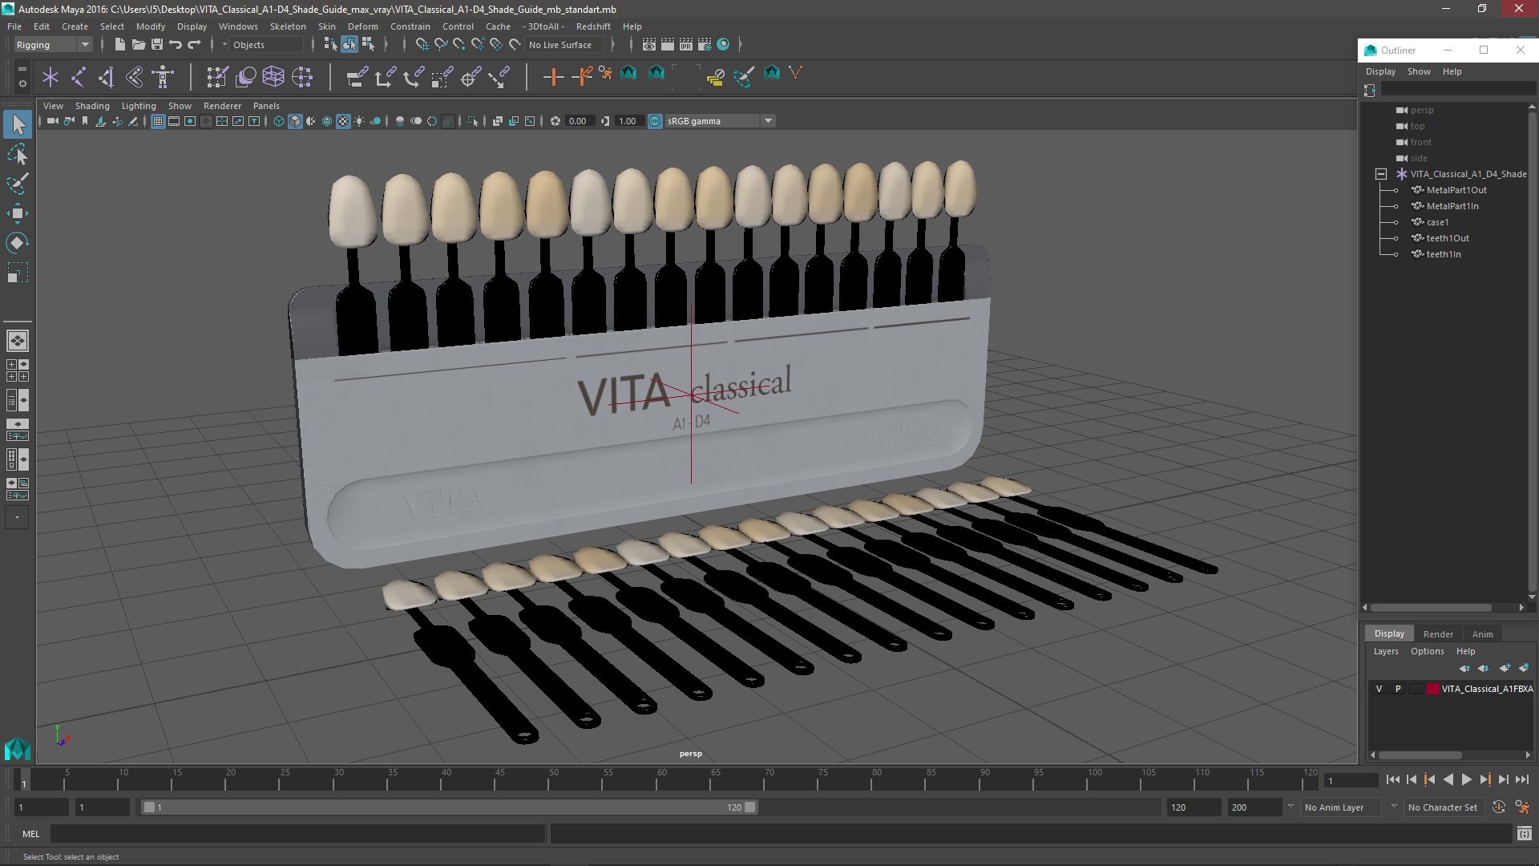This screenshot has width=1539, height=866.
Task: Toggle use all lights in viewport
Action: click(x=359, y=121)
